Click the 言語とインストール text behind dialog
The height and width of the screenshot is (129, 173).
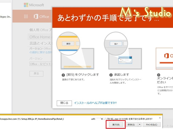41,43
